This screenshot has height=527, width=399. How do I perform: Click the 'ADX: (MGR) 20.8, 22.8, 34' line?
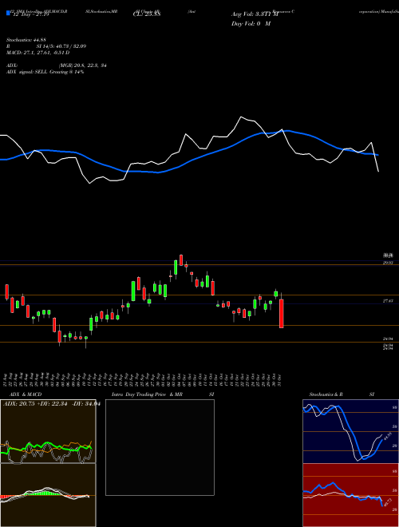coord(57,65)
